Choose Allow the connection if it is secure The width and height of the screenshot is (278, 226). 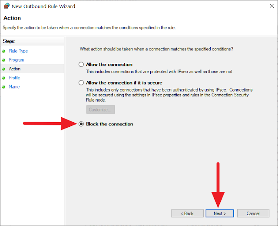81,83
